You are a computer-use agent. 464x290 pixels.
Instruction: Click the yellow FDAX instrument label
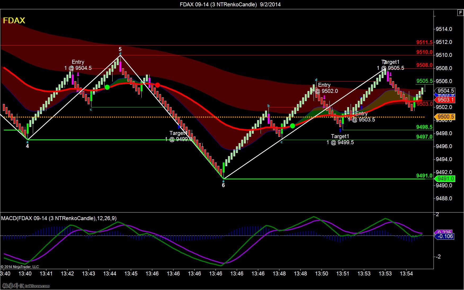(x=14, y=20)
